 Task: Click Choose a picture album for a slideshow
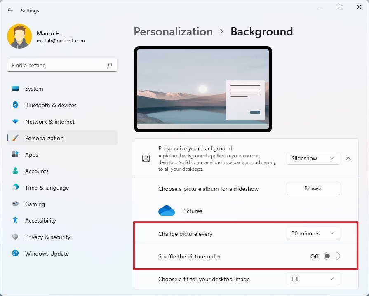coord(208,189)
